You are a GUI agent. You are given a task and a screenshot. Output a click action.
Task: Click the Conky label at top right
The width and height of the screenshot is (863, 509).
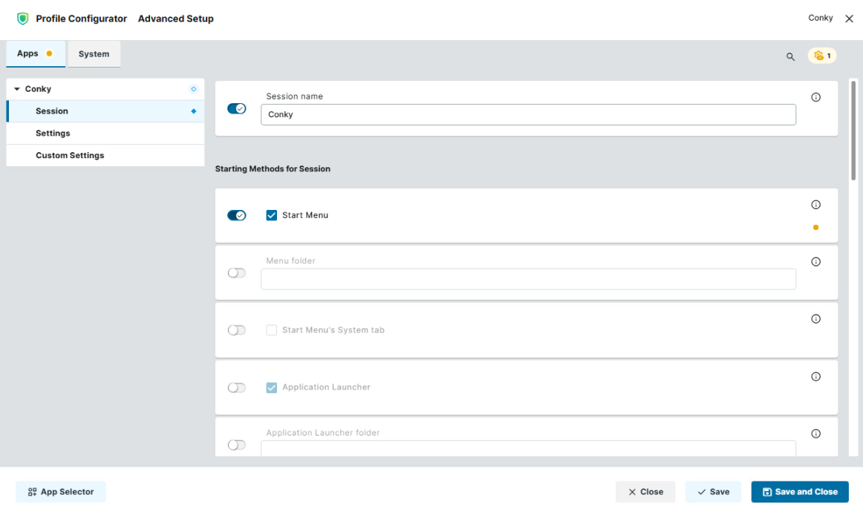tap(820, 18)
